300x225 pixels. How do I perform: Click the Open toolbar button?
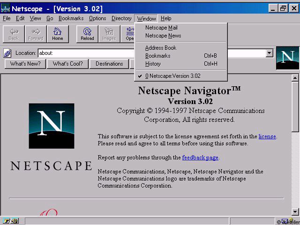coord(128,34)
